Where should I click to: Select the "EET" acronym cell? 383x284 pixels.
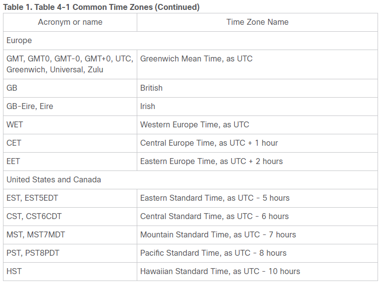coord(13,161)
